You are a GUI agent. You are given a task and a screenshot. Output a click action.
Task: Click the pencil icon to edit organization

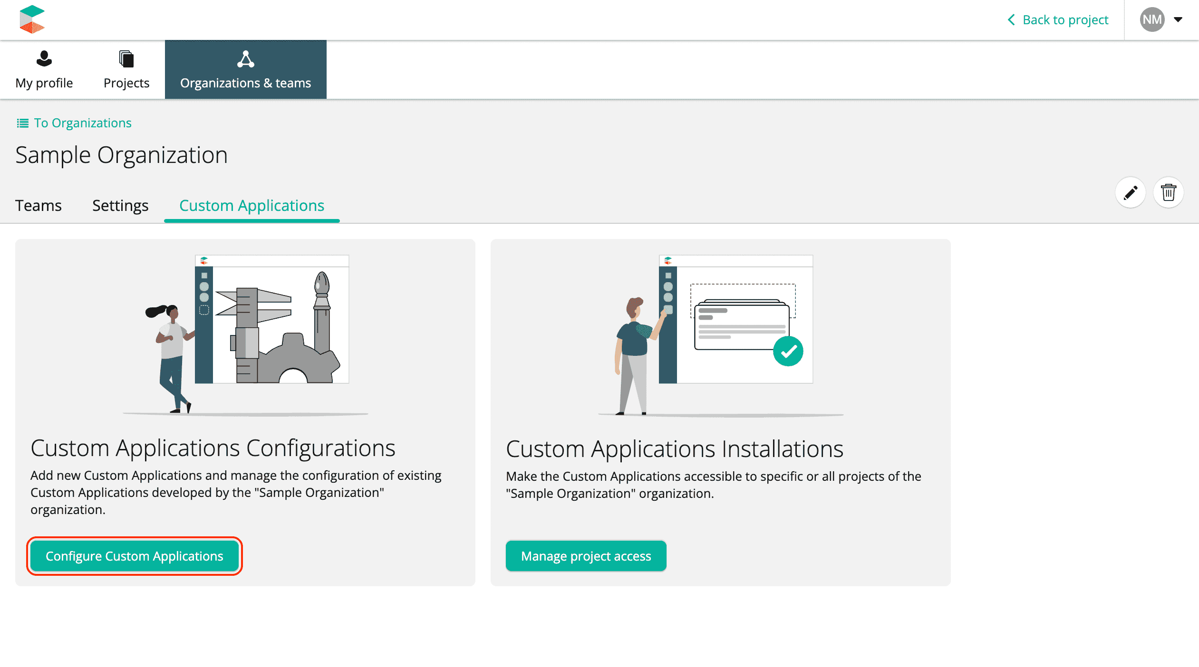(x=1130, y=192)
